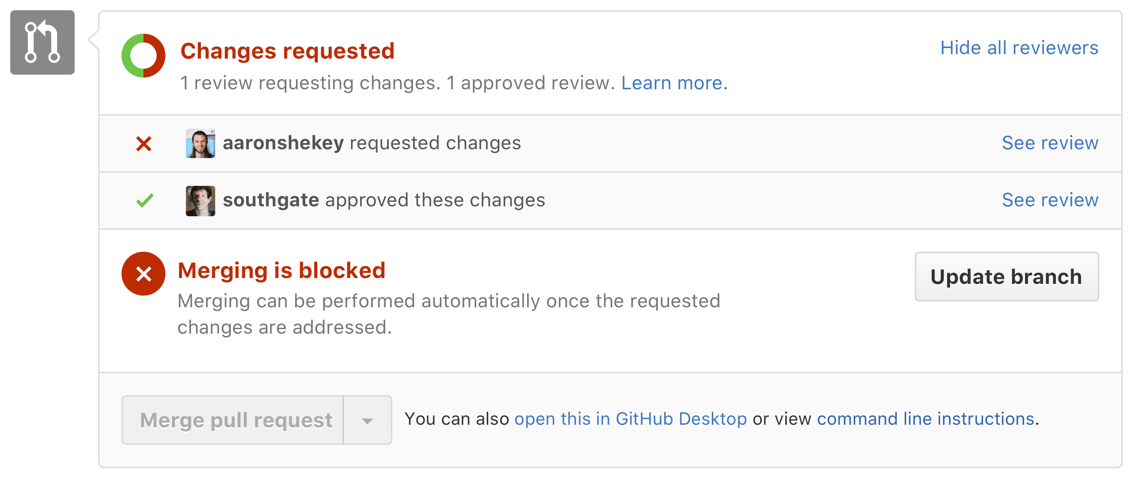
Task: Click the Merging is blocked heading
Action: [281, 270]
